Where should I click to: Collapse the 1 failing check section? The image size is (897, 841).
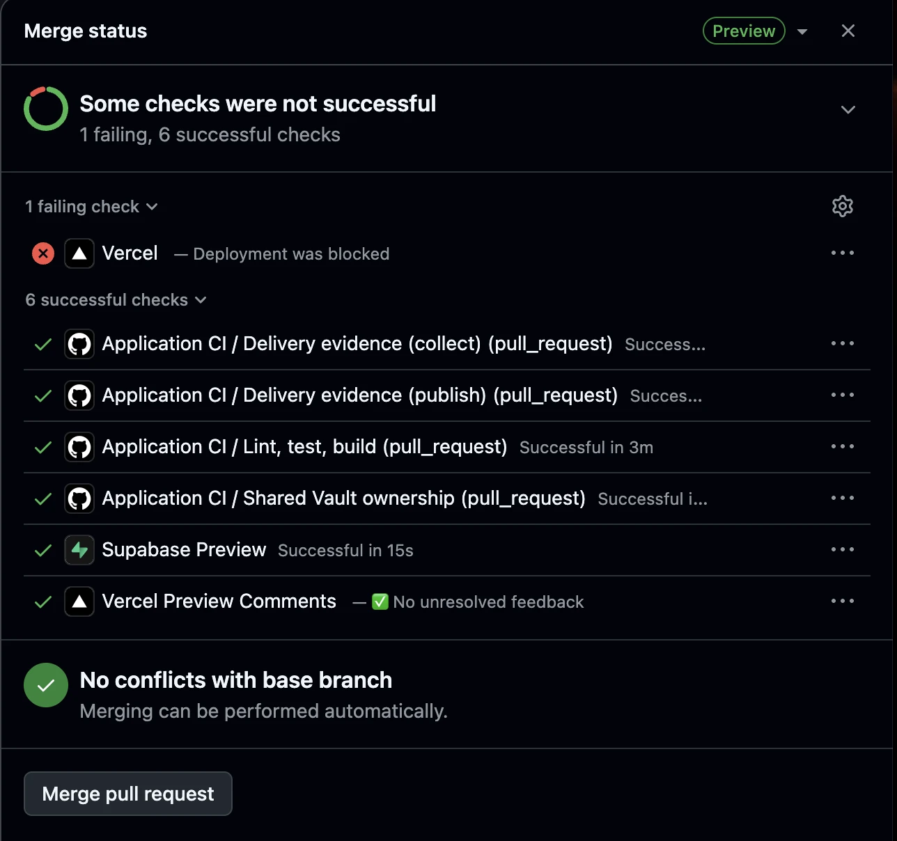[91, 207]
